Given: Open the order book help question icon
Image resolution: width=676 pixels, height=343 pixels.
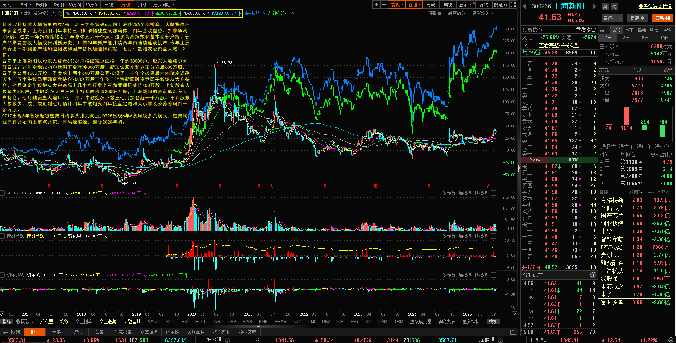Looking at the screenshot, I should [525, 45].
